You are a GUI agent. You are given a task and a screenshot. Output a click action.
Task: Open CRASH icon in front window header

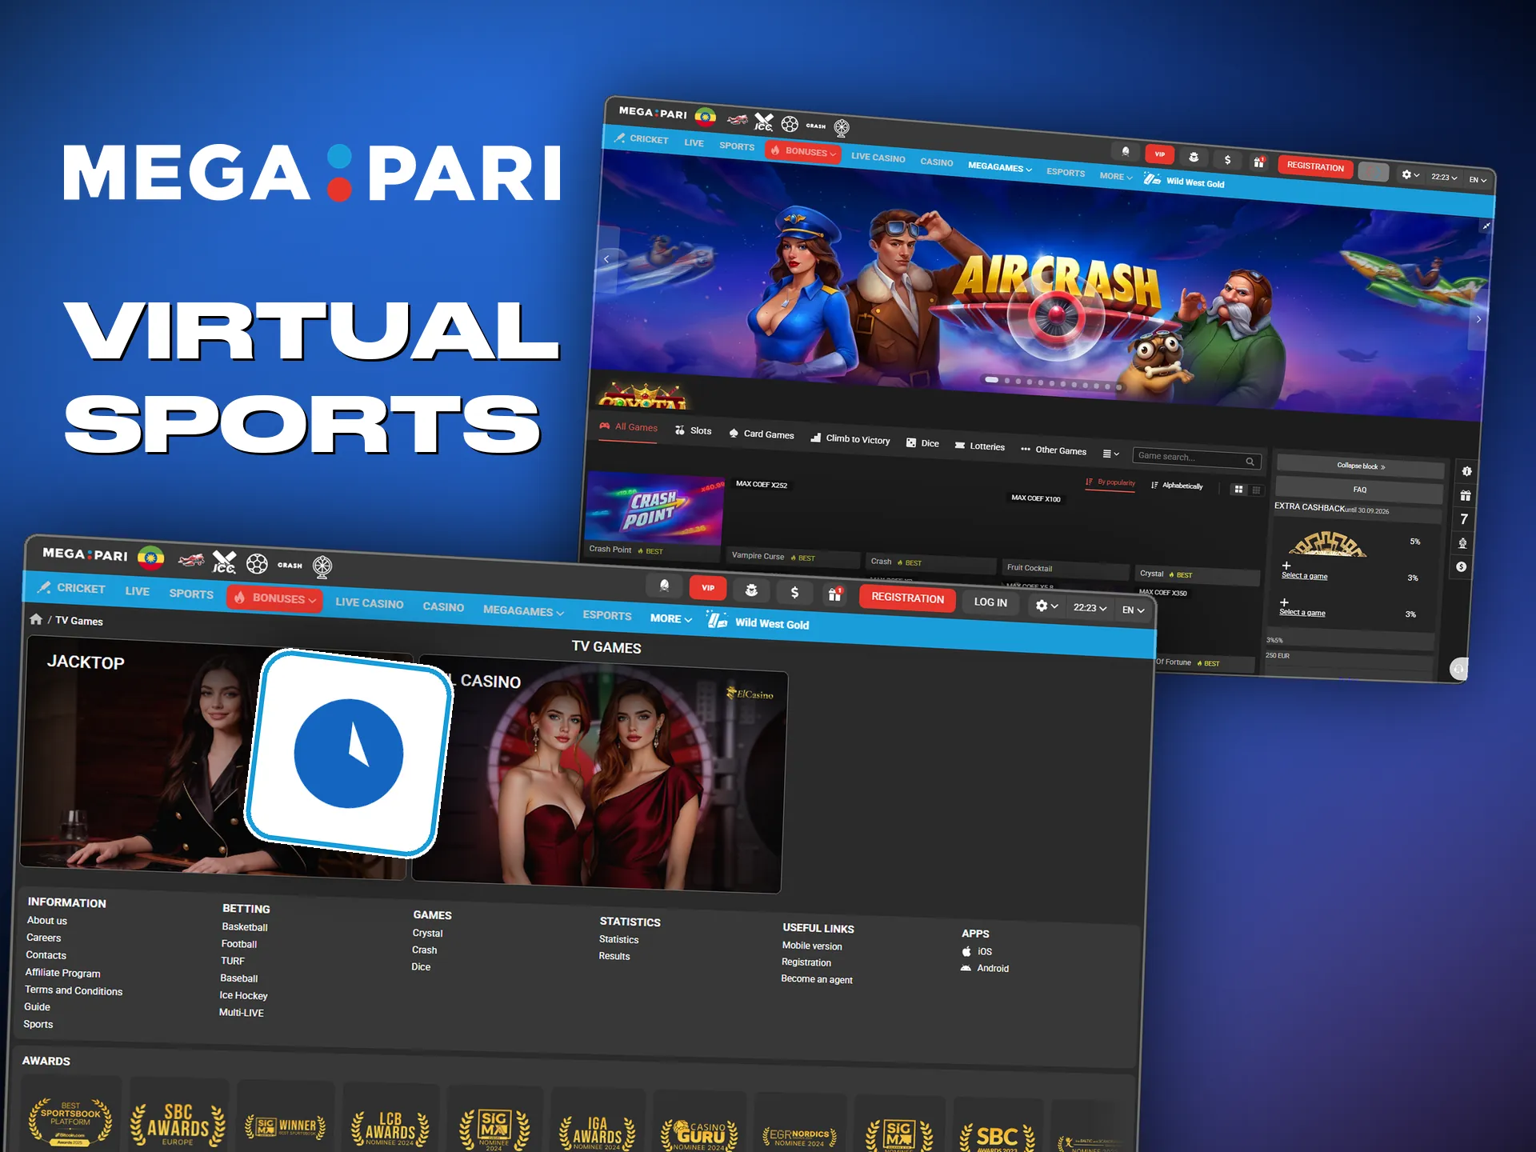290,565
